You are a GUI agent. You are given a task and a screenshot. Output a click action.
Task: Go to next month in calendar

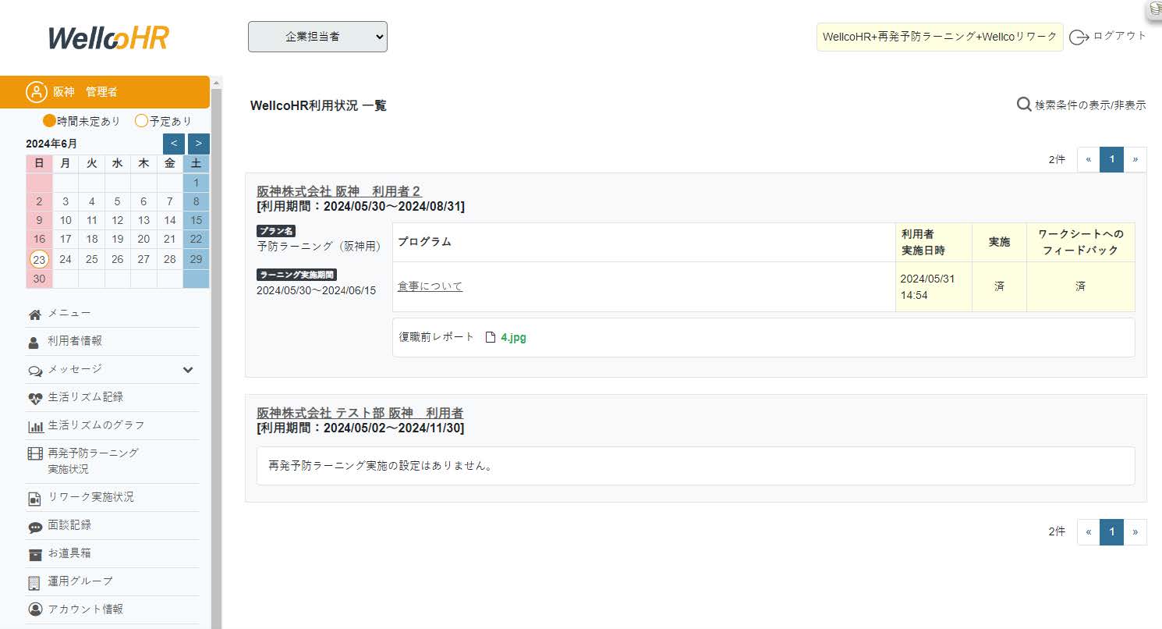(199, 144)
